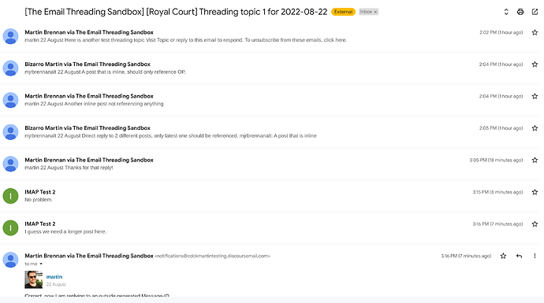Open conversation in new window

point(535,12)
